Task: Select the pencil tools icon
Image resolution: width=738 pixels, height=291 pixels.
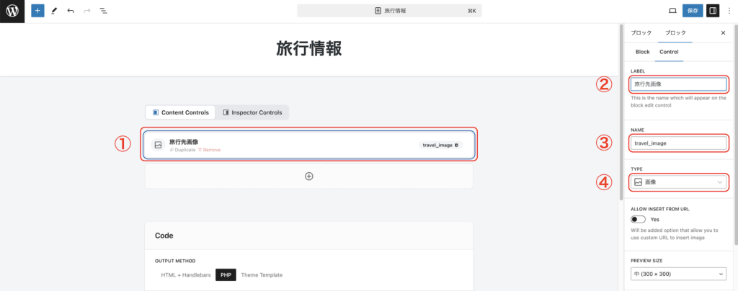Action: click(x=54, y=12)
